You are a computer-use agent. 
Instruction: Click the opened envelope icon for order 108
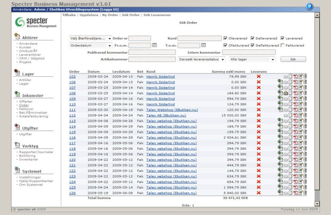click(285, 93)
